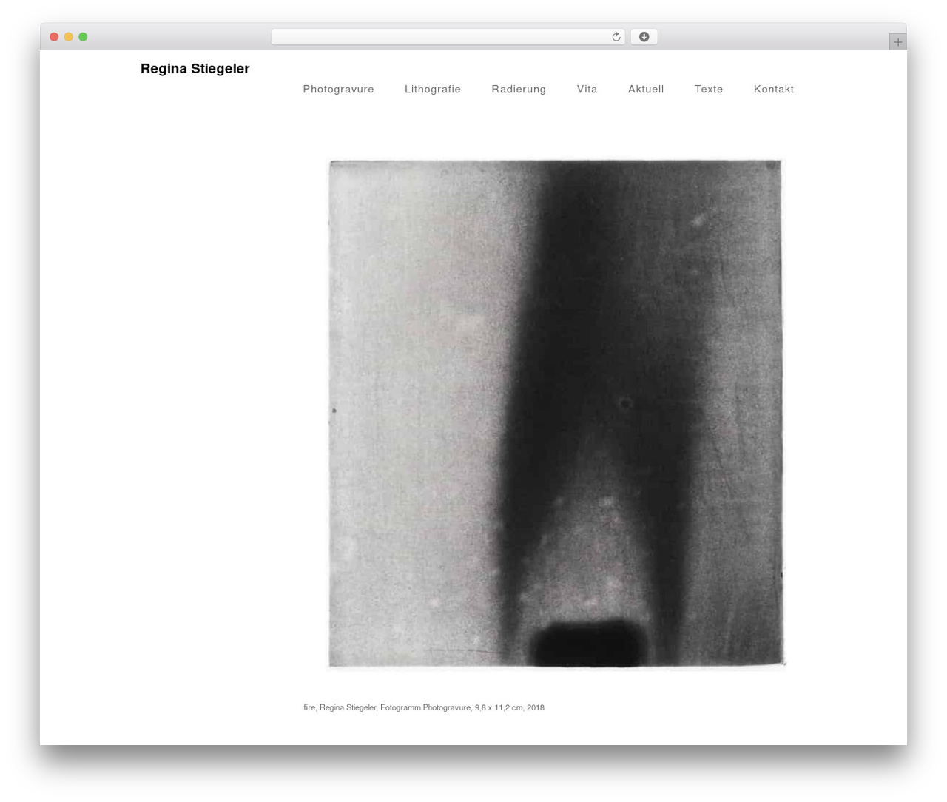This screenshot has width=947, height=802.
Task: Click the fire photogravure artwork image
Action: (556, 414)
